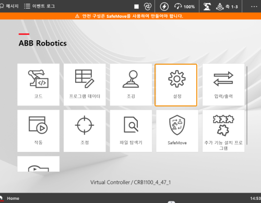Viewport: 261px width, 203px height.
Task: Click the orange SafeMove warning banner
Action: coord(130,16)
